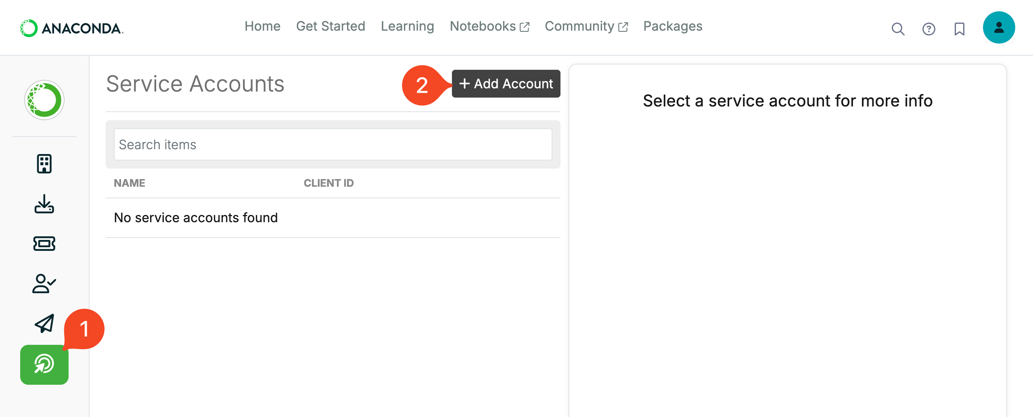Open the download installers icon
The width and height of the screenshot is (1033, 417).
tap(44, 204)
